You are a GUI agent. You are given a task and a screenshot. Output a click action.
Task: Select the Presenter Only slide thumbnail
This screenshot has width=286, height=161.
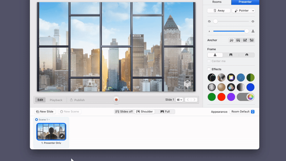[x=51, y=132]
